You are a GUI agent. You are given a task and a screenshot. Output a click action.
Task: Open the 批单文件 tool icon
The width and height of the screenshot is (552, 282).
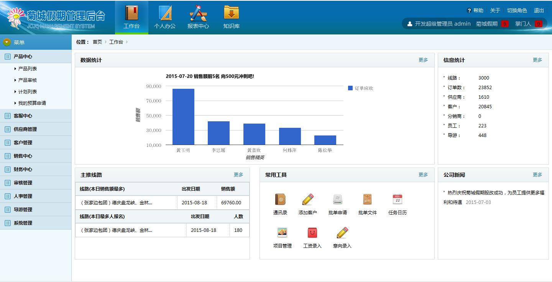click(x=367, y=200)
